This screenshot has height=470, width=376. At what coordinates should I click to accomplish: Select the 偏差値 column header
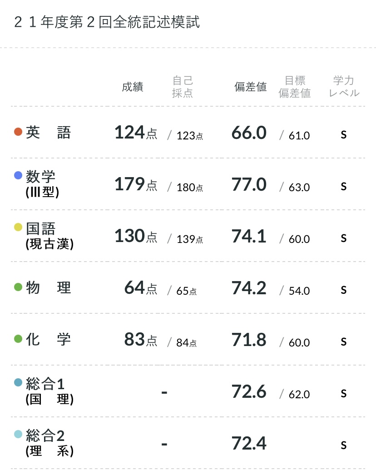pos(250,87)
